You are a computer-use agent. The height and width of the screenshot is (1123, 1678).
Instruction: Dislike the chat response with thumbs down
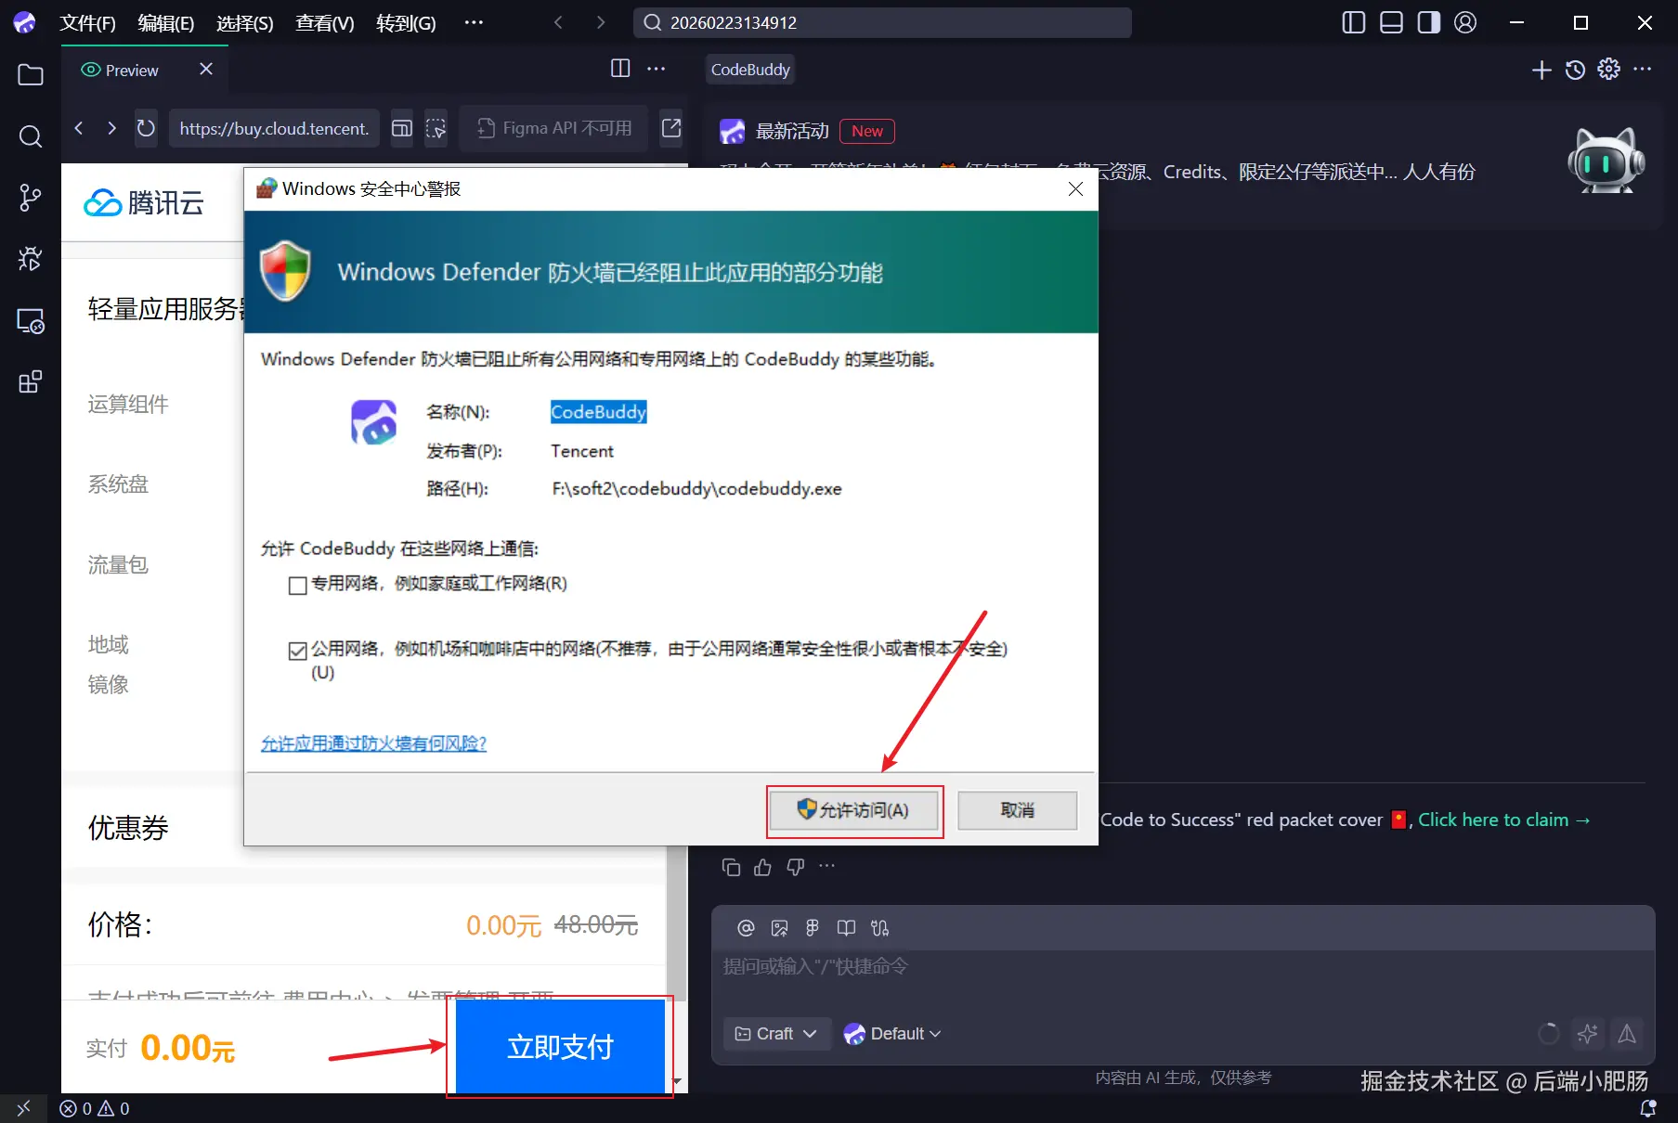(796, 867)
